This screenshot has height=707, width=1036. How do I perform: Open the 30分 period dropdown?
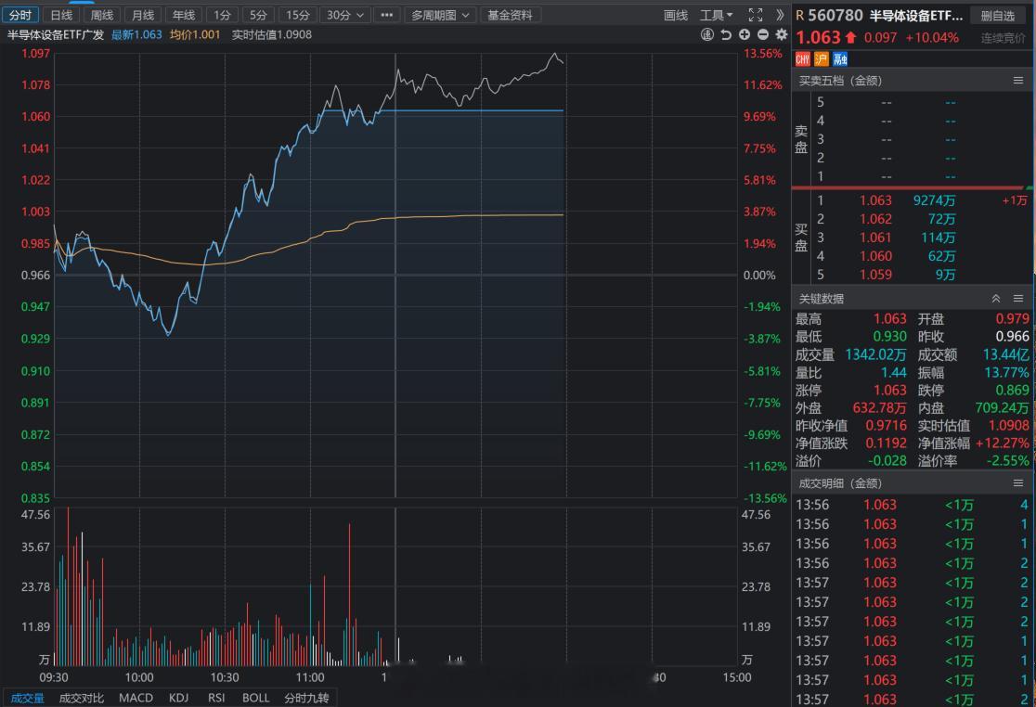[x=345, y=15]
